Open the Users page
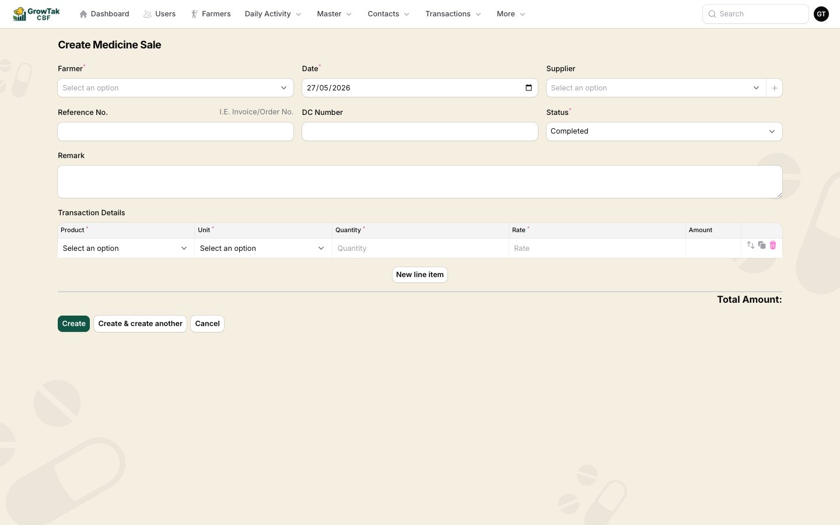The height and width of the screenshot is (525, 840). point(160,14)
